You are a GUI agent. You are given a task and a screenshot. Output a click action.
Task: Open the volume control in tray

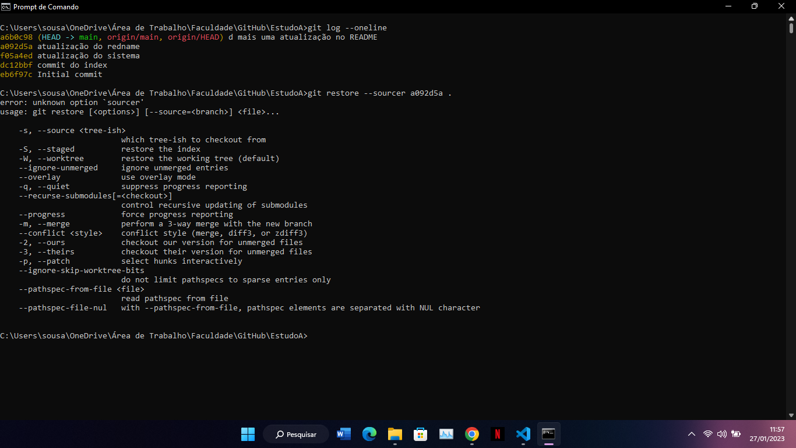tap(722, 434)
